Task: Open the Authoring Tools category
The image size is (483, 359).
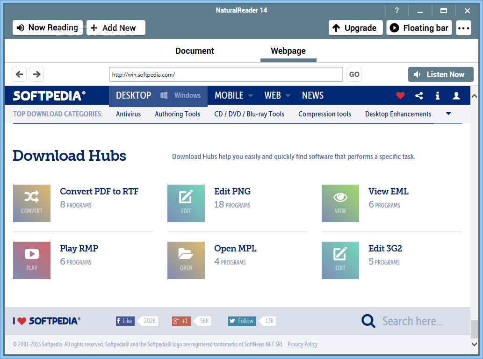Action: 177,114
